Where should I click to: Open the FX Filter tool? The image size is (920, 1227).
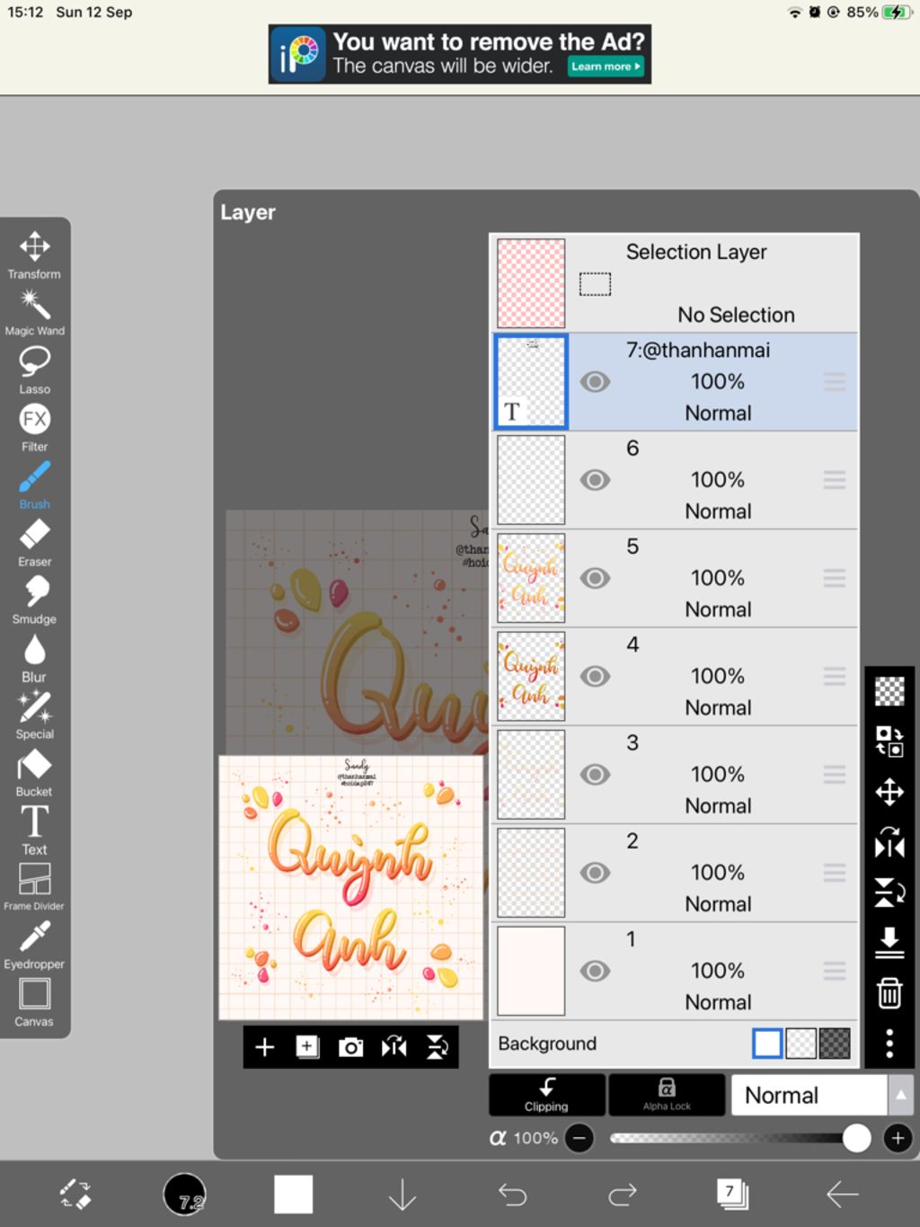34,428
